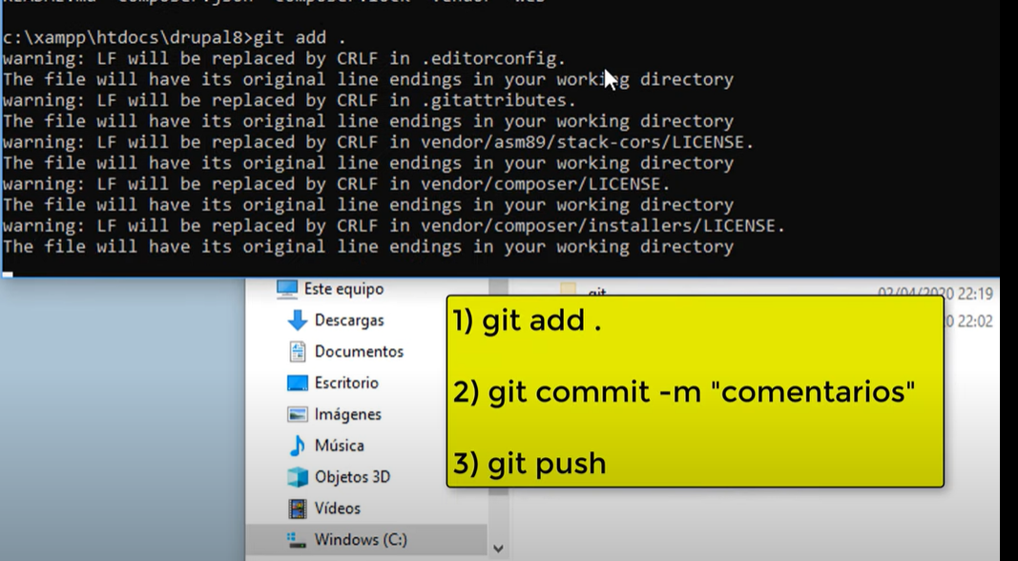Select Descargas in the navigation pane
1018x561 pixels.
[349, 321]
